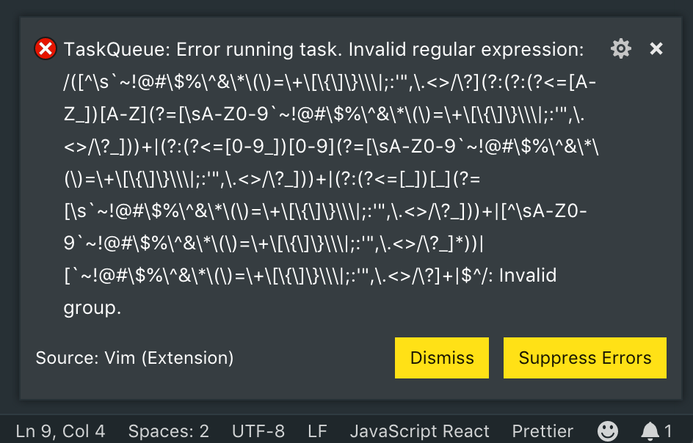Click the red error circle icon
The image size is (693, 443).
pyautogui.click(x=45, y=48)
